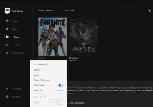
Task: Open Library in the sidebar
Action: pyautogui.click(x=16, y=37)
